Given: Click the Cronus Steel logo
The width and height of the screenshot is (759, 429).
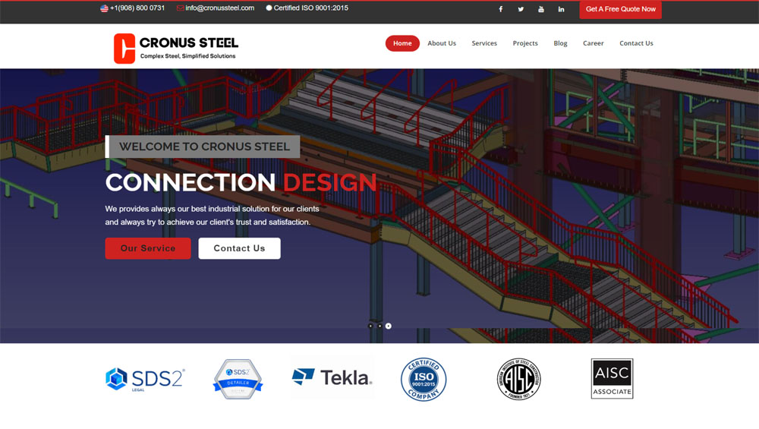Looking at the screenshot, I should (176, 48).
